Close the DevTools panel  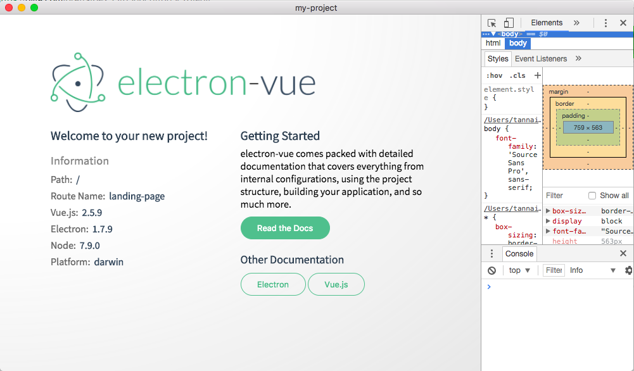(x=623, y=23)
